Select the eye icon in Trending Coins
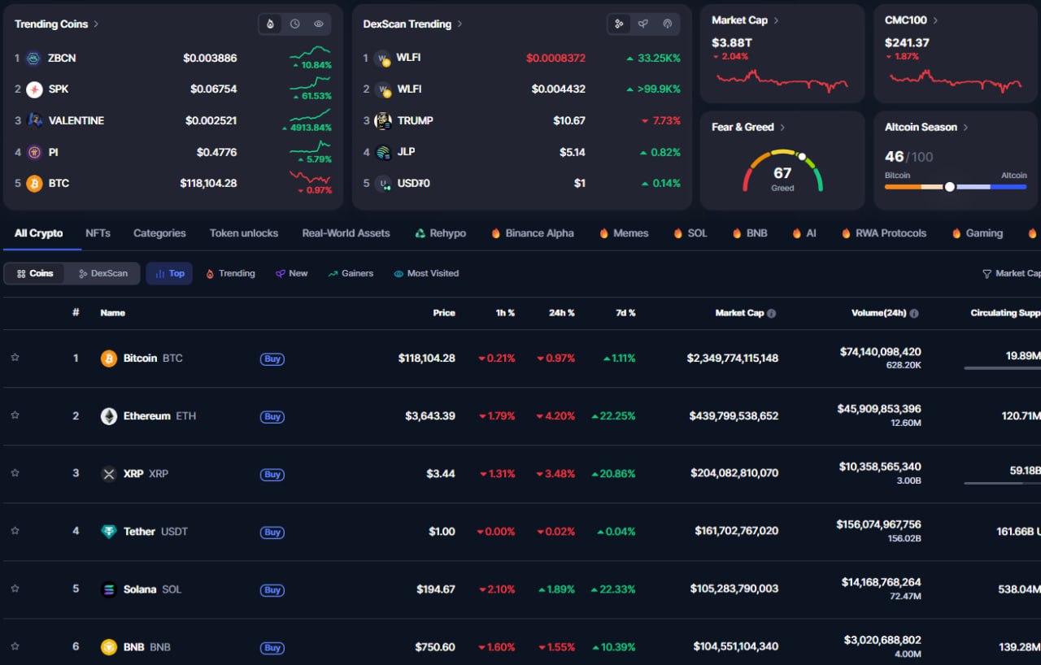 [319, 24]
